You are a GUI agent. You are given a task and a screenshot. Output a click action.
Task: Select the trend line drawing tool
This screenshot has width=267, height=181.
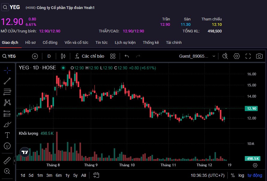coord(7,81)
